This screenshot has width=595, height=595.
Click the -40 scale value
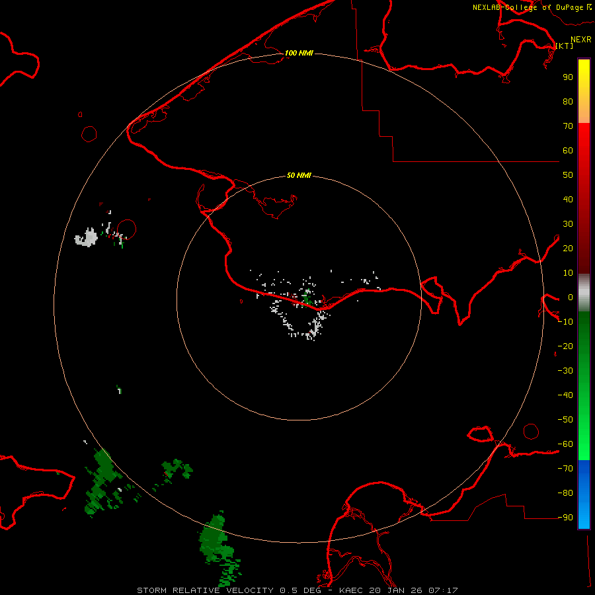[565, 395]
